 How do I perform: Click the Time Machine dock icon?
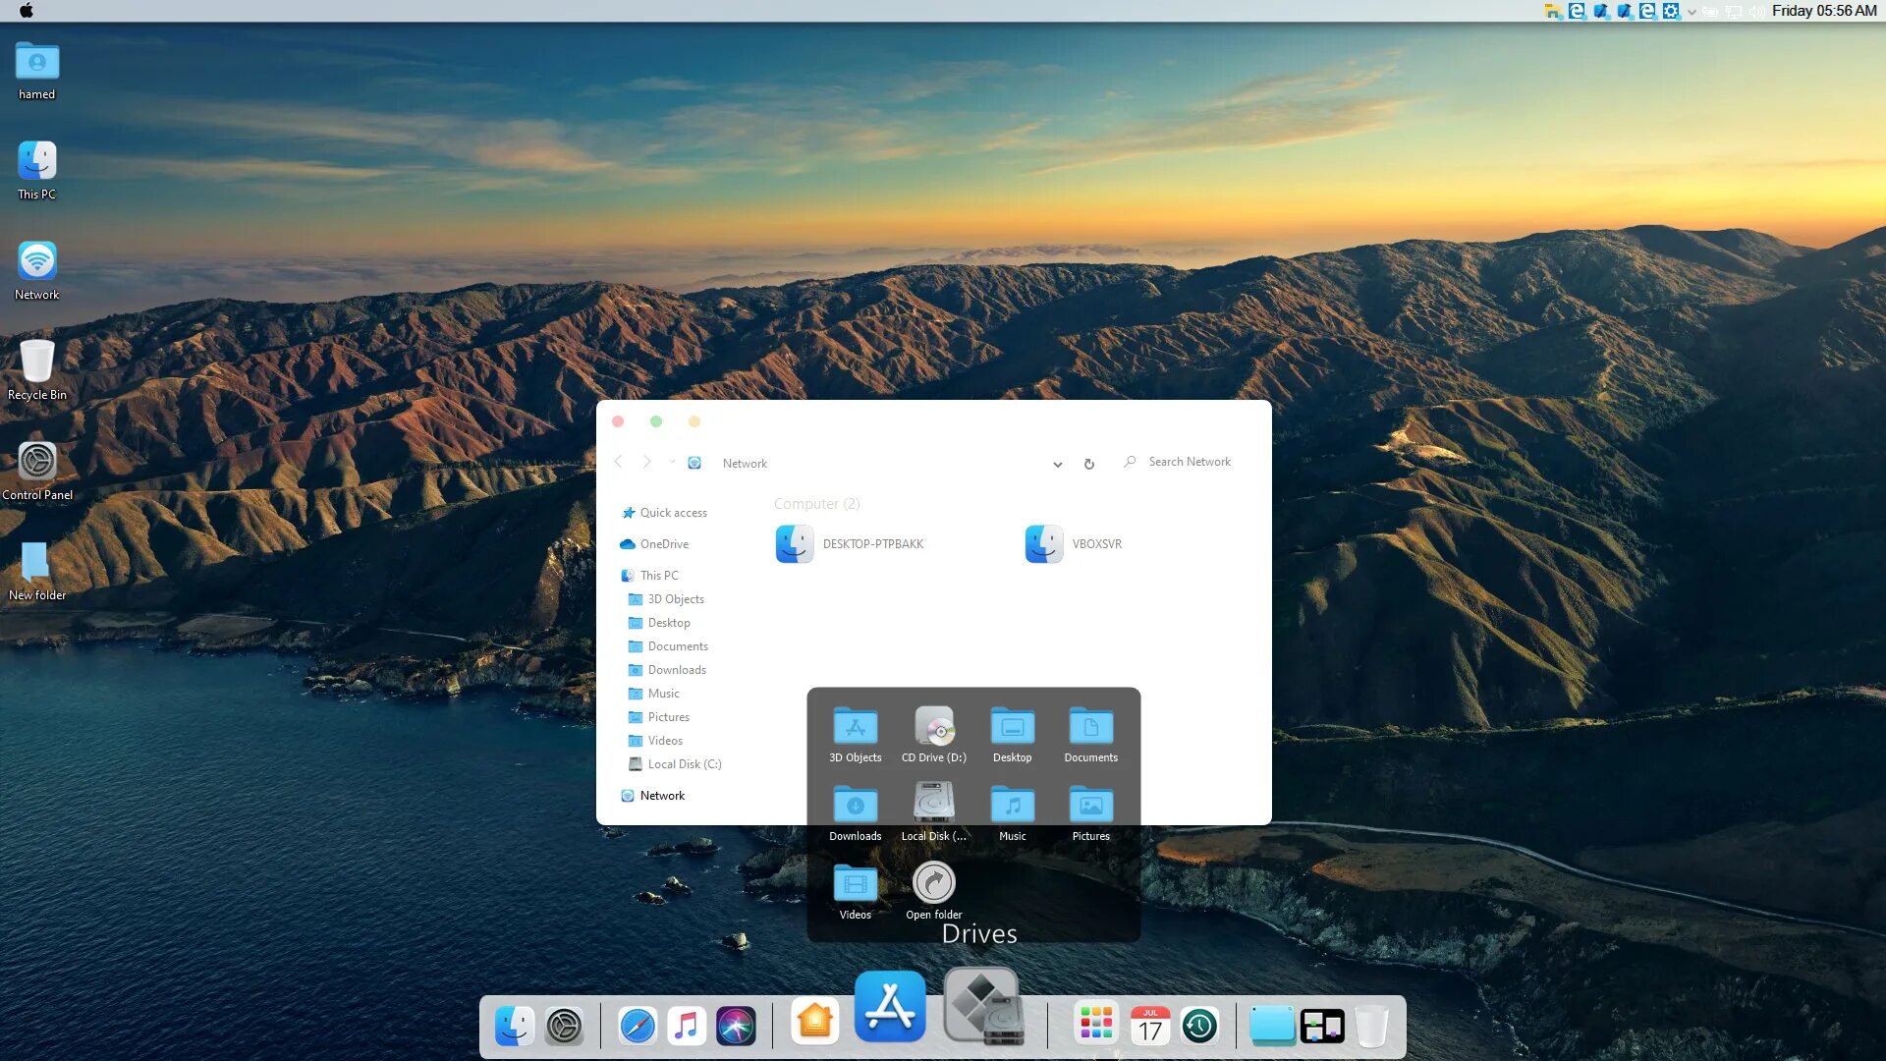1199,1027
